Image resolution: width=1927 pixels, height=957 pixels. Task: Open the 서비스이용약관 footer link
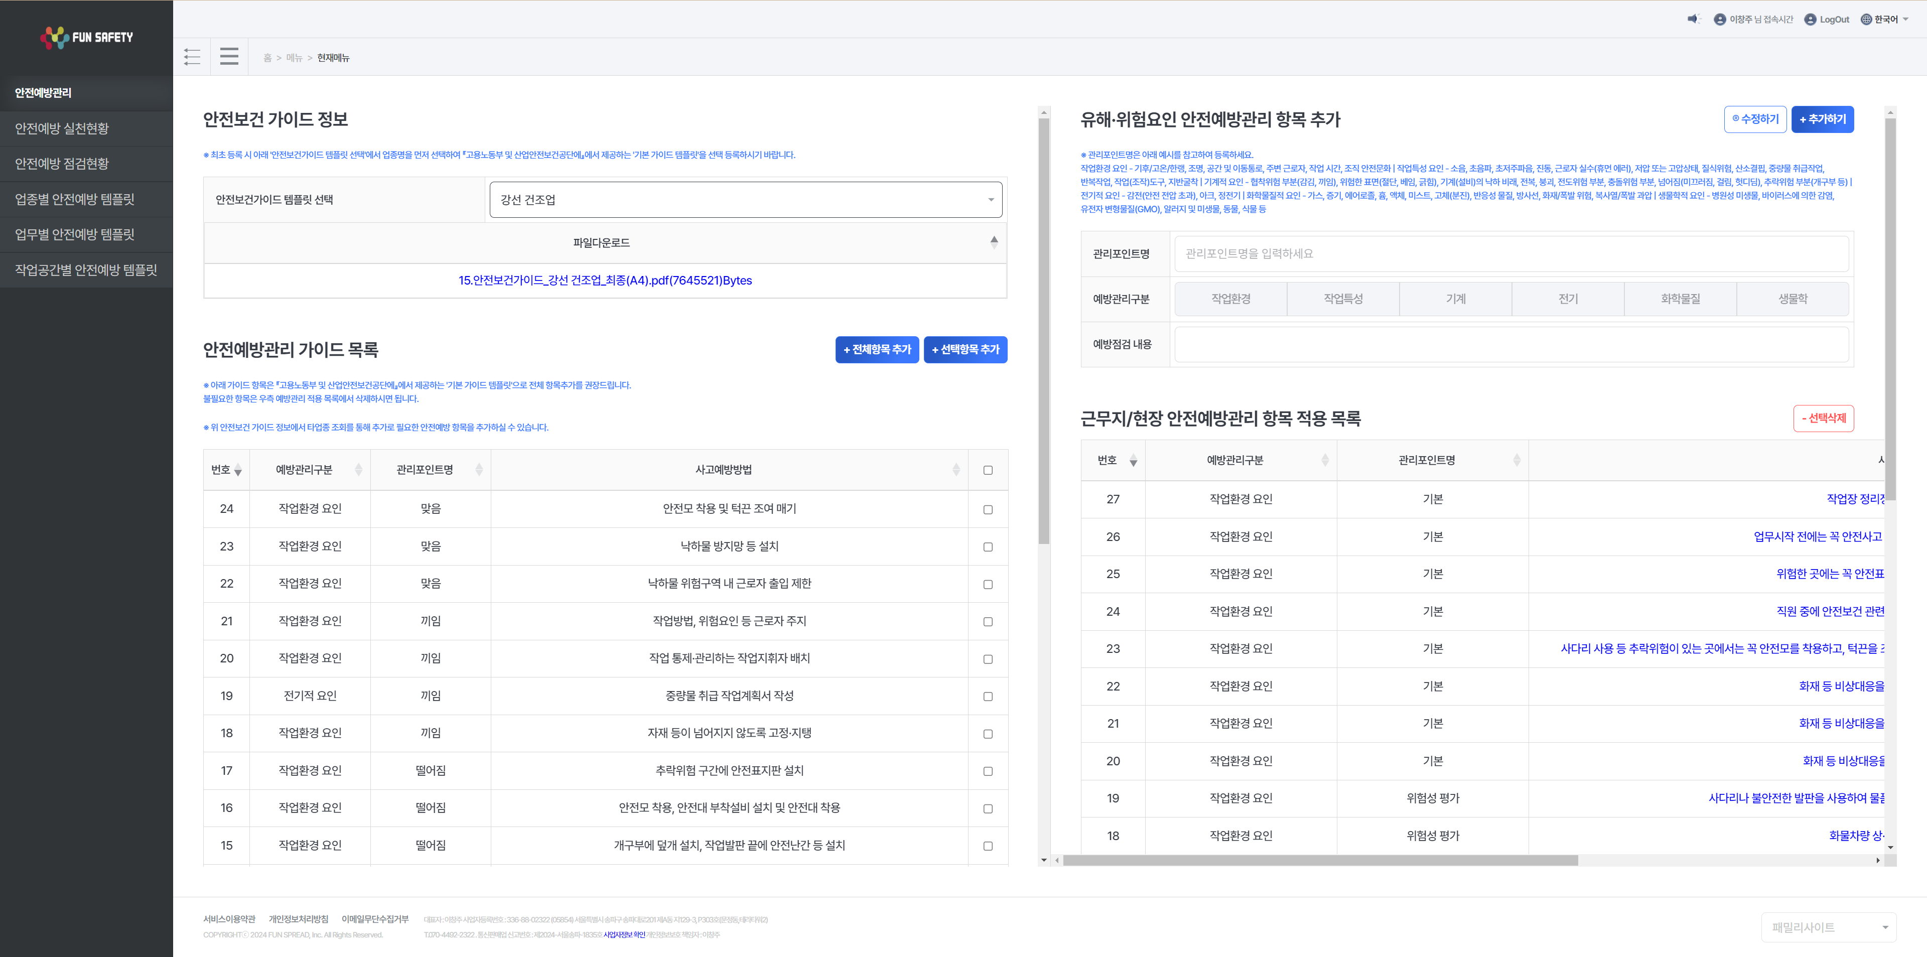point(229,919)
